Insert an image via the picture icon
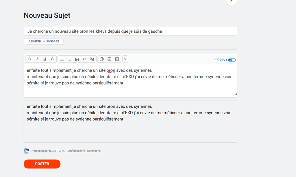 [109, 59]
